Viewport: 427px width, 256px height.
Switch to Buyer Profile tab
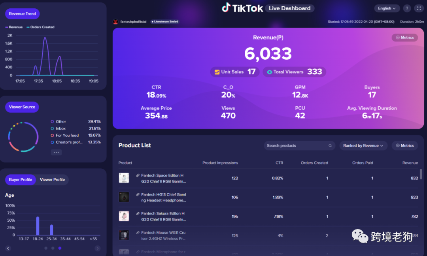click(21, 179)
